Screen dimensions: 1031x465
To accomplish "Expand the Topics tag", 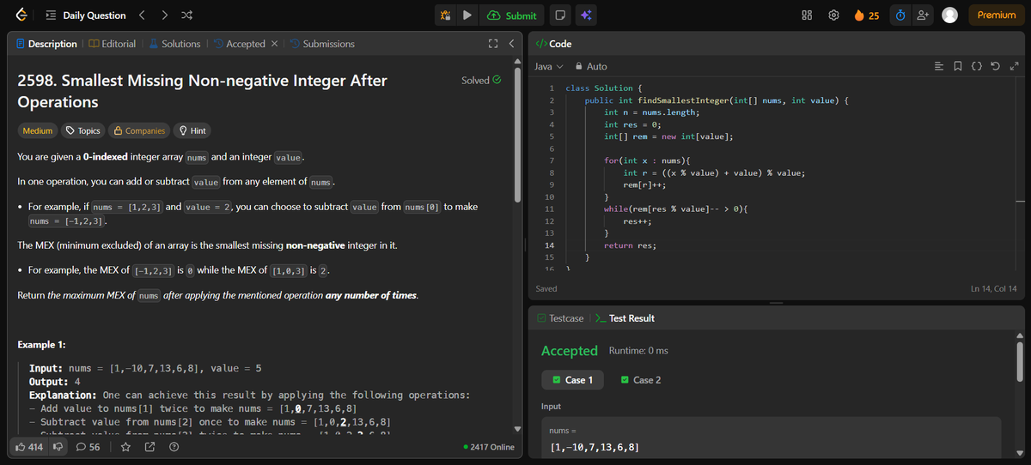I will (x=83, y=131).
